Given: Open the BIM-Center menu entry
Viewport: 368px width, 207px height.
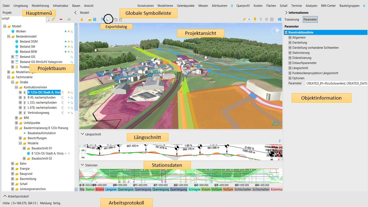Looking at the screenshot, I should [x=328, y=6].
